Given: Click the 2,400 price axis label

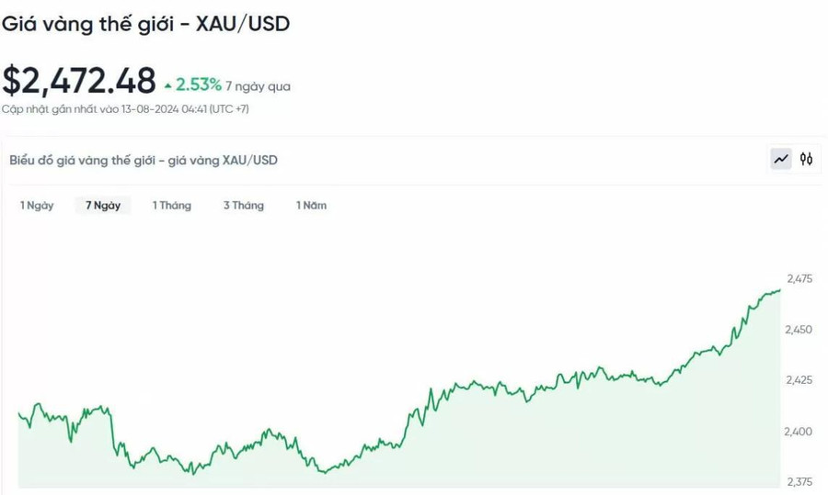Looking at the screenshot, I should [x=798, y=432].
